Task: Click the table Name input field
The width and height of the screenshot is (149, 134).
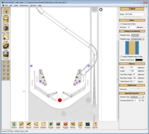Action: [x=134, y=14]
